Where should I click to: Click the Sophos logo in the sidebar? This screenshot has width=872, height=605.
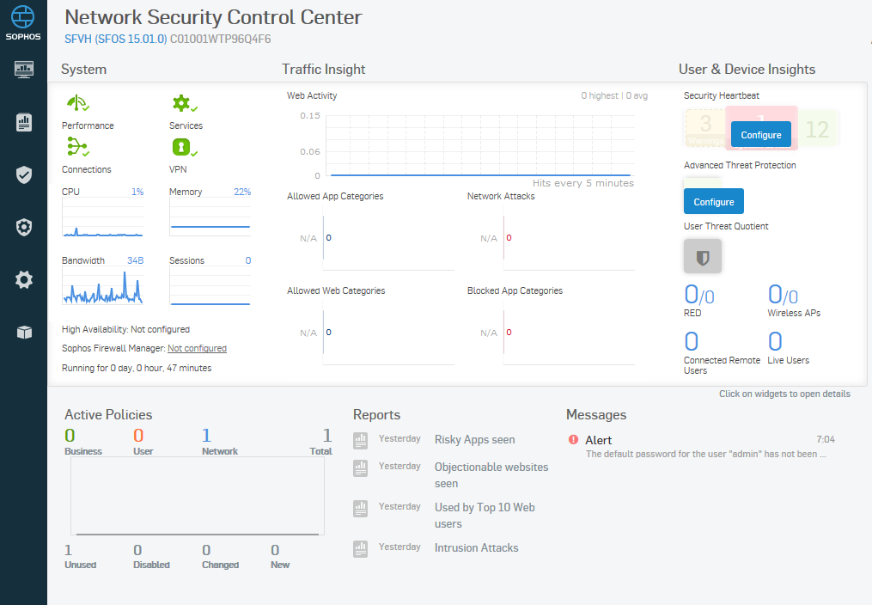pyautogui.click(x=23, y=23)
